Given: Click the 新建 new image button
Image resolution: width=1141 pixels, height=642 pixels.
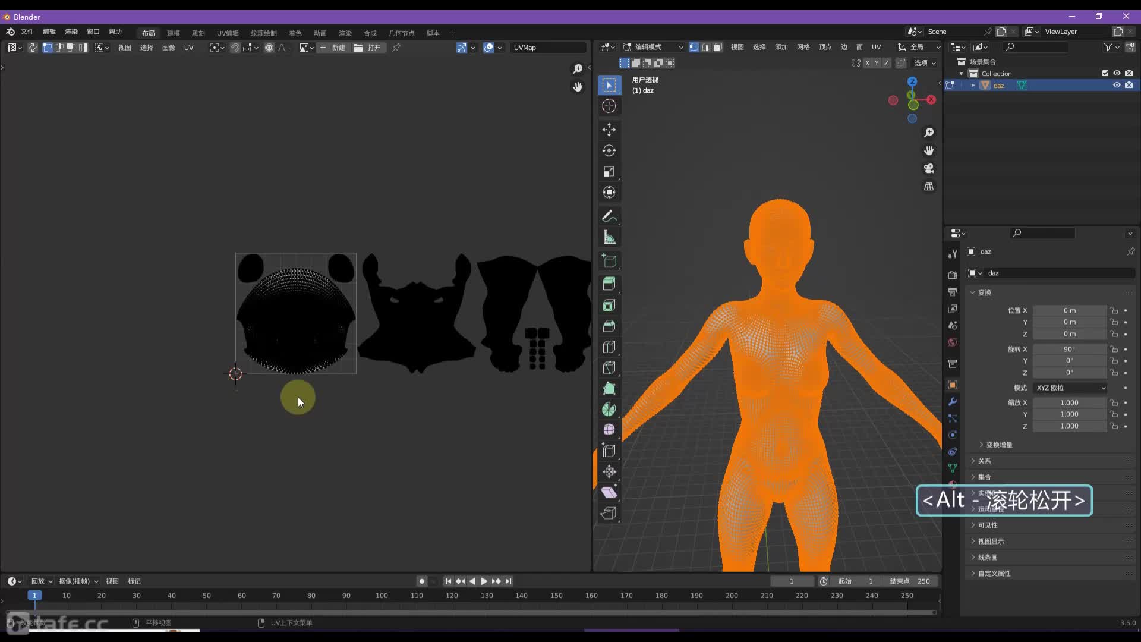Looking at the screenshot, I should [x=333, y=48].
